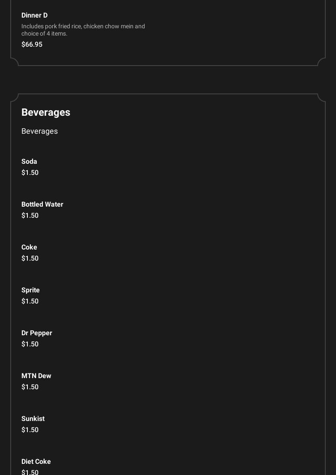Click the bold Beverages section heading
This screenshot has width=336, height=475.
point(46,112)
